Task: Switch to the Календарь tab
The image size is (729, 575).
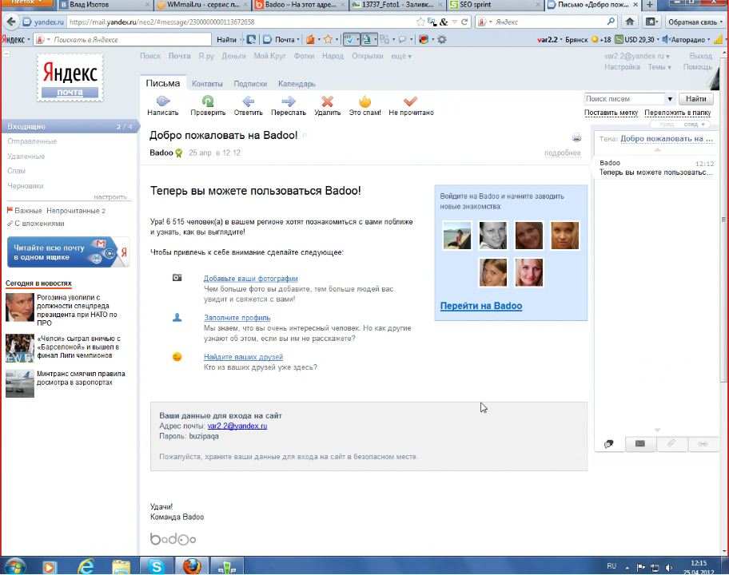Action: [x=297, y=84]
